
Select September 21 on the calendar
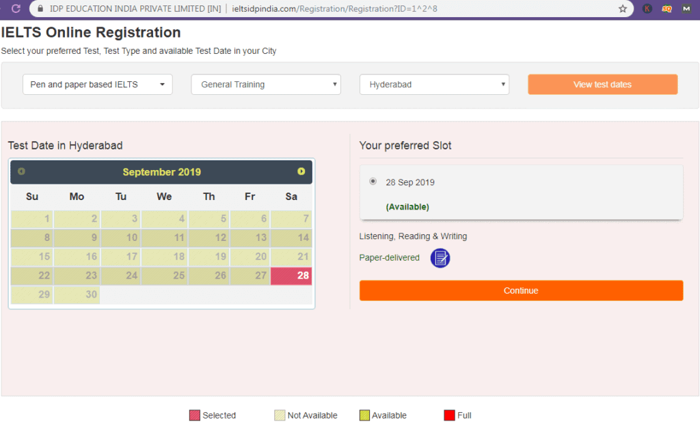click(291, 257)
